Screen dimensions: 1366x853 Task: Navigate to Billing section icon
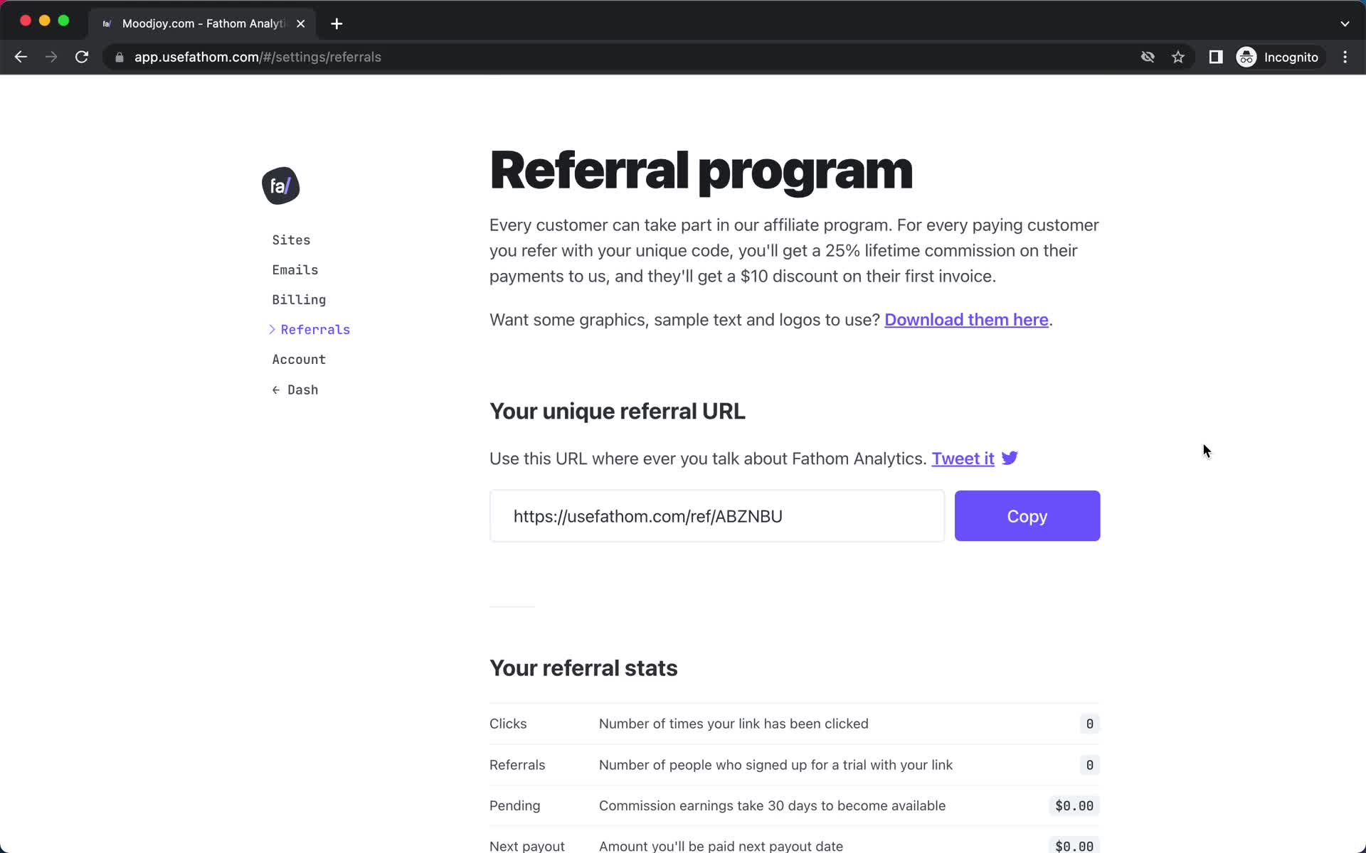[299, 300]
